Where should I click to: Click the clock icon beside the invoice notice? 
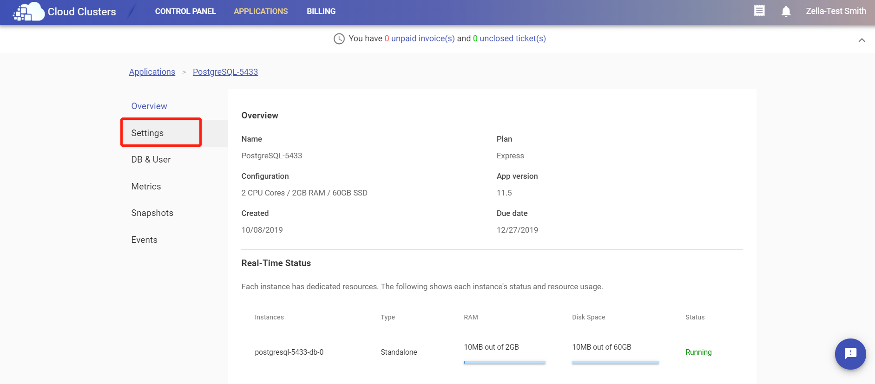tap(339, 39)
